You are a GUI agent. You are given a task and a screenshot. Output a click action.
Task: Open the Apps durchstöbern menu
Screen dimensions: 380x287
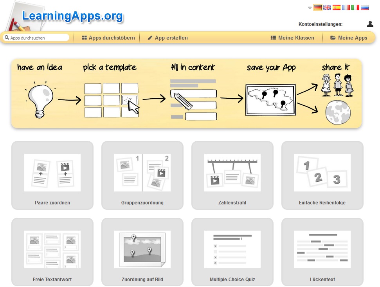point(108,38)
